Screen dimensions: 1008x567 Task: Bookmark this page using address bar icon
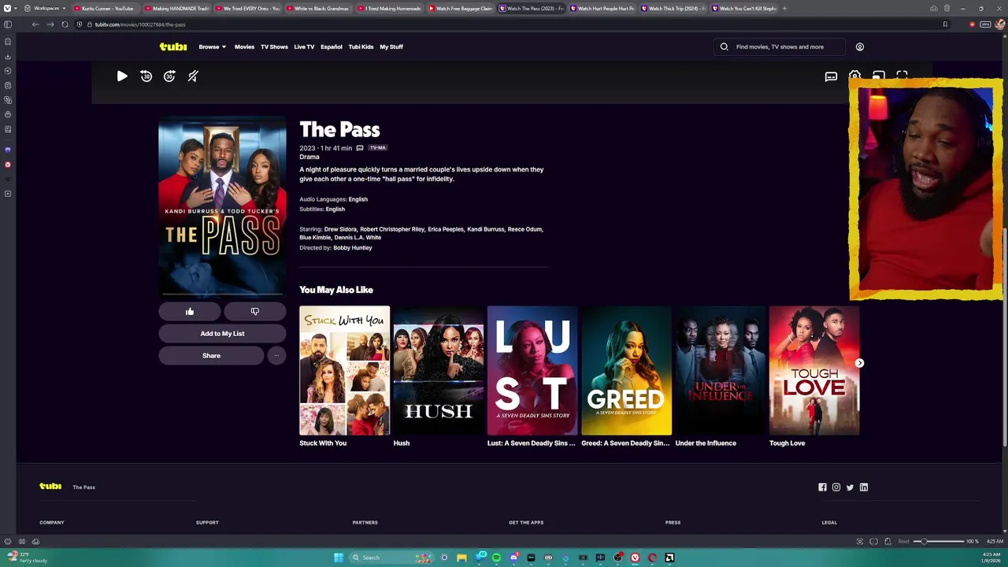click(x=945, y=24)
